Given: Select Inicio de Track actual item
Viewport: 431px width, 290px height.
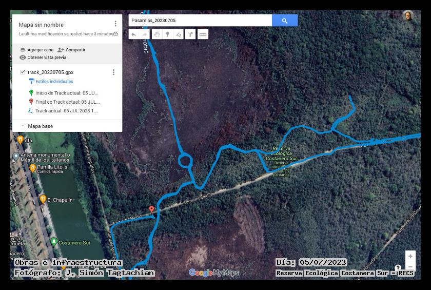Looking at the screenshot, I should pos(67,93).
